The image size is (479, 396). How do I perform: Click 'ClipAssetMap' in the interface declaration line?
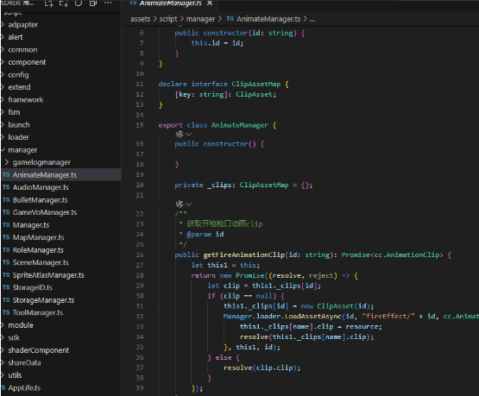255,84
